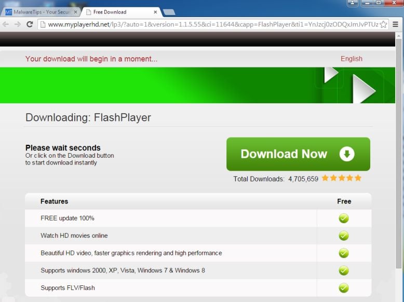Click the MalwareTips tab favicon
This screenshot has height=302, width=404.
(x=9, y=12)
